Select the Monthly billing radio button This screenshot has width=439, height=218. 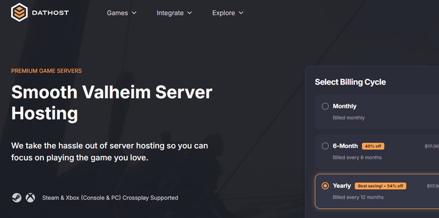325,106
